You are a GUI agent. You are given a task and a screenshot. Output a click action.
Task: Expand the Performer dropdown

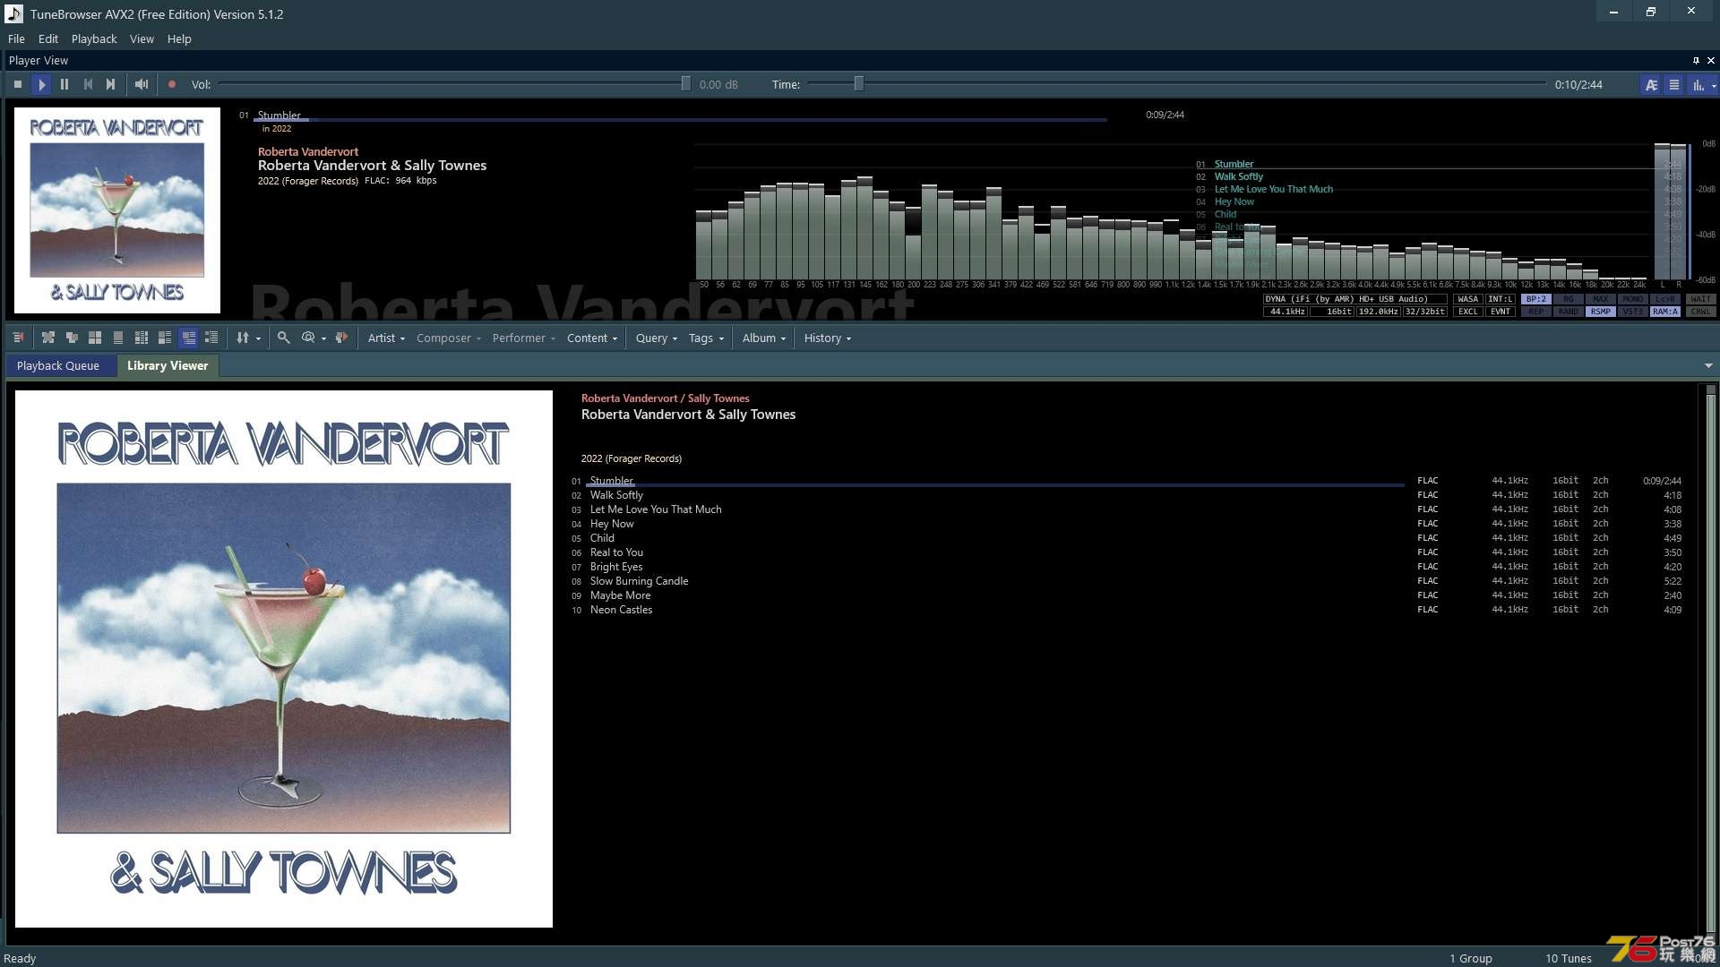pos(523,338)
